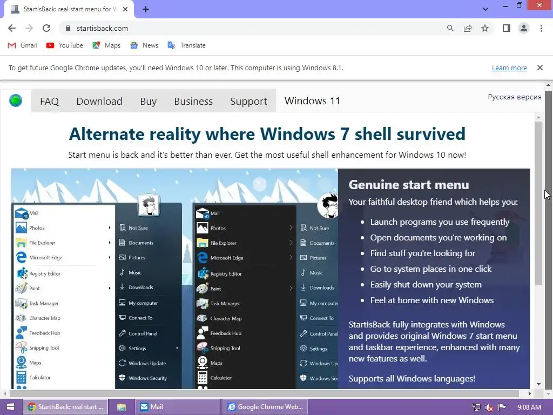Click network icon in system tray
This screenshot has height=415, width=553.
pyautogui.click(x=476, y=407)
